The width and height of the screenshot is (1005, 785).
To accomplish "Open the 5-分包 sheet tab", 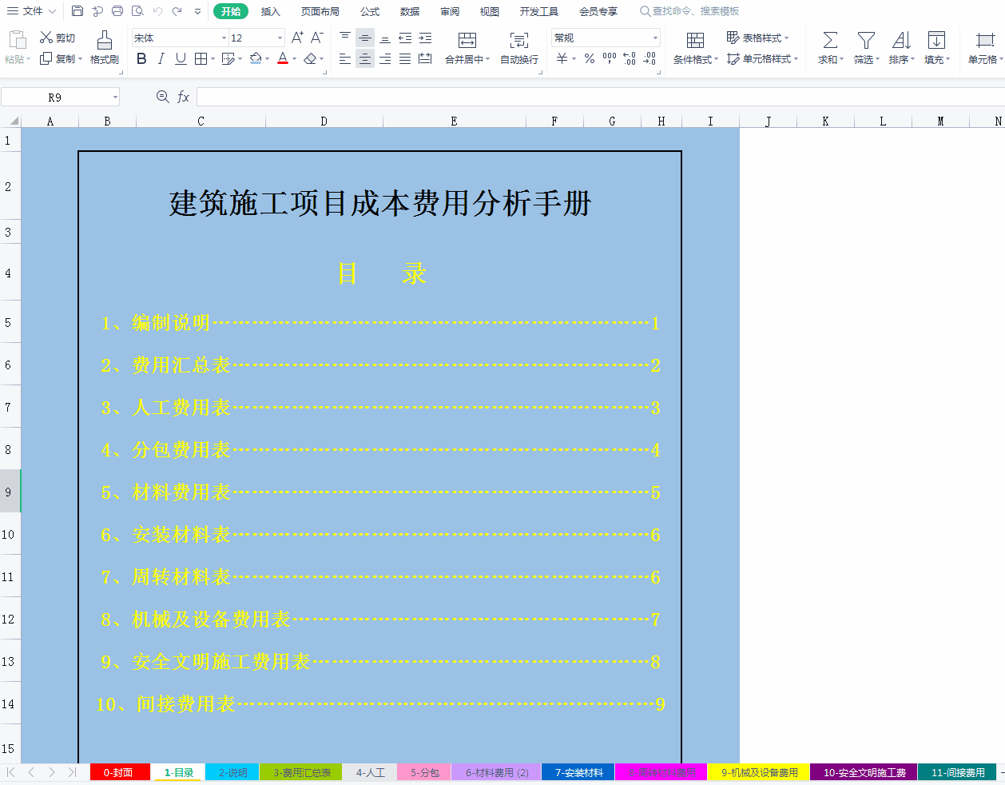I will (423, 772).
